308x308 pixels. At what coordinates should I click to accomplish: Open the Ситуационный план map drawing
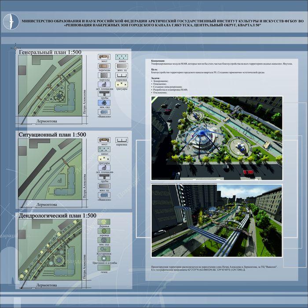(x=50, y=169)
